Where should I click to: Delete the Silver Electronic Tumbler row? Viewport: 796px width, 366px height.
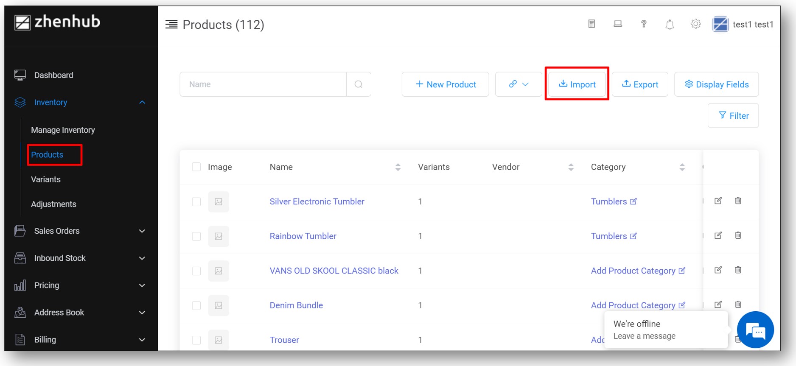[738, 201]
